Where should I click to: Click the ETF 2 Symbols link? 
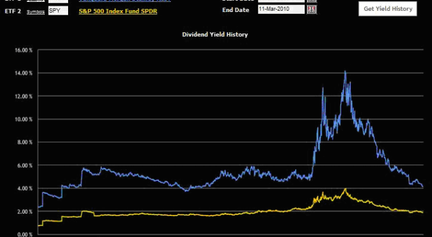pos(35,12)
